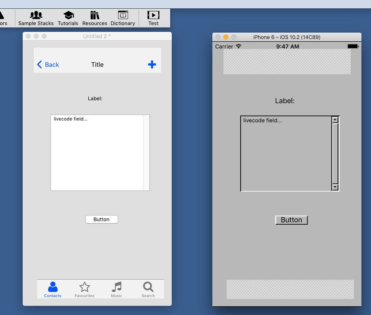Select the Contacts tab
The image size is (371, 315).
click(x=53, y=290)
